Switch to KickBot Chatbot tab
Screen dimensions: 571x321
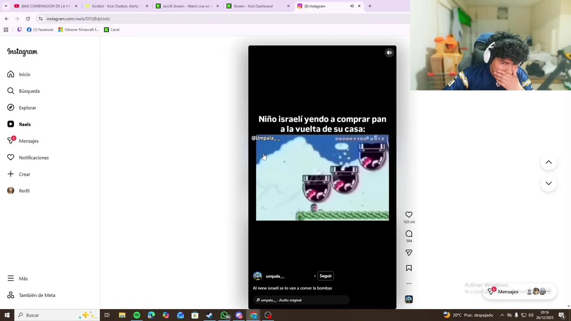[117, 6]
